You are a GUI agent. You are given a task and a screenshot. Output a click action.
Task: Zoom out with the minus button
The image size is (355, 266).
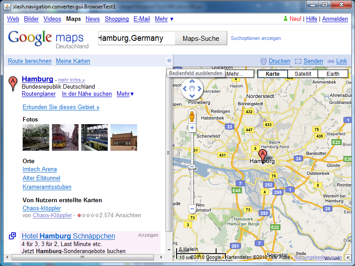click(192, 208)
